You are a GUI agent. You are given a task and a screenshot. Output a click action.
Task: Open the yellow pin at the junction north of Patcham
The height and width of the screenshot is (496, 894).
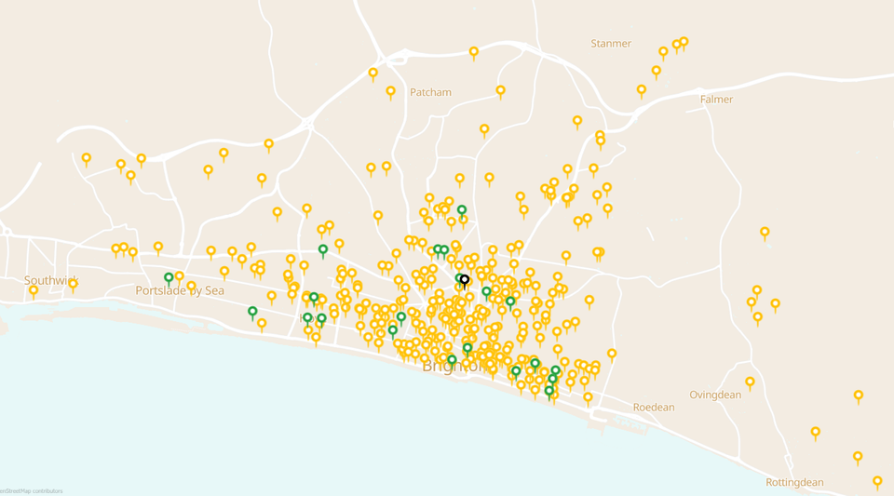tap(474, 54)
